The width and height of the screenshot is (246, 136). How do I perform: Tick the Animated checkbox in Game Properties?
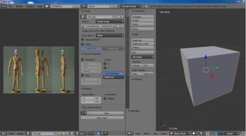coord(82,59)
